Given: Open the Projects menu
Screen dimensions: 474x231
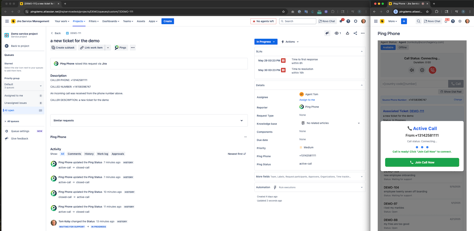Looking at the screenshot, I should (x=79, y=21).
